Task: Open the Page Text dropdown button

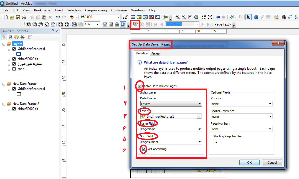Action: click(223, 24)
